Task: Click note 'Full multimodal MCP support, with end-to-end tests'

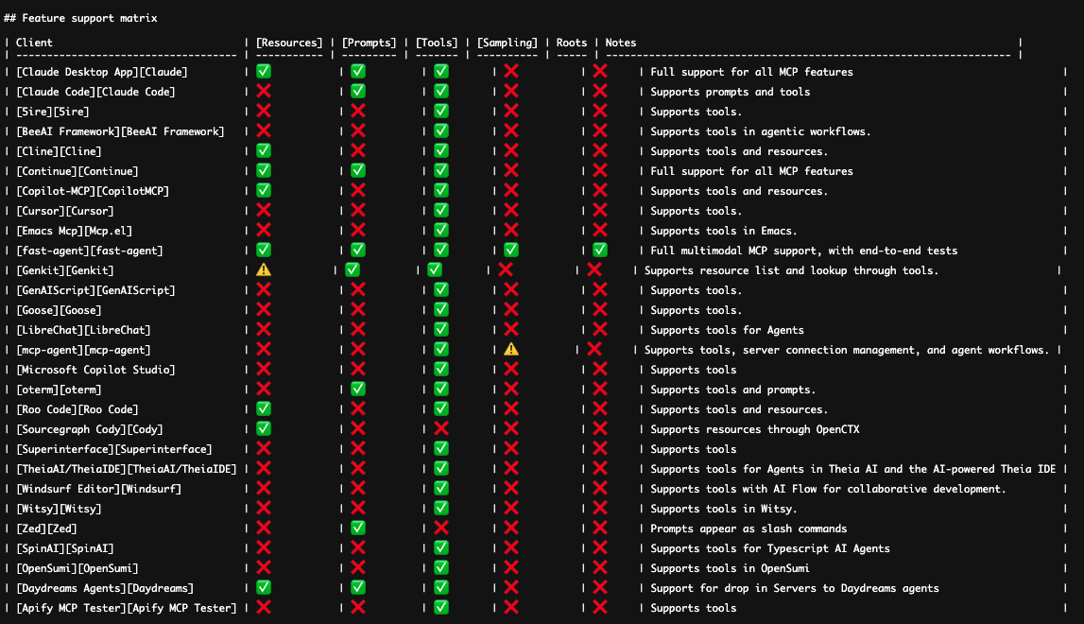Action: tap(804, 251)
